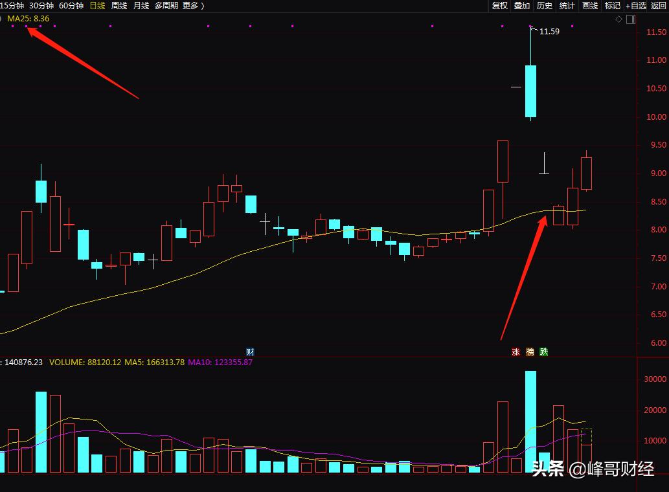Click the 跌 marker icon on the timeline

543,352
